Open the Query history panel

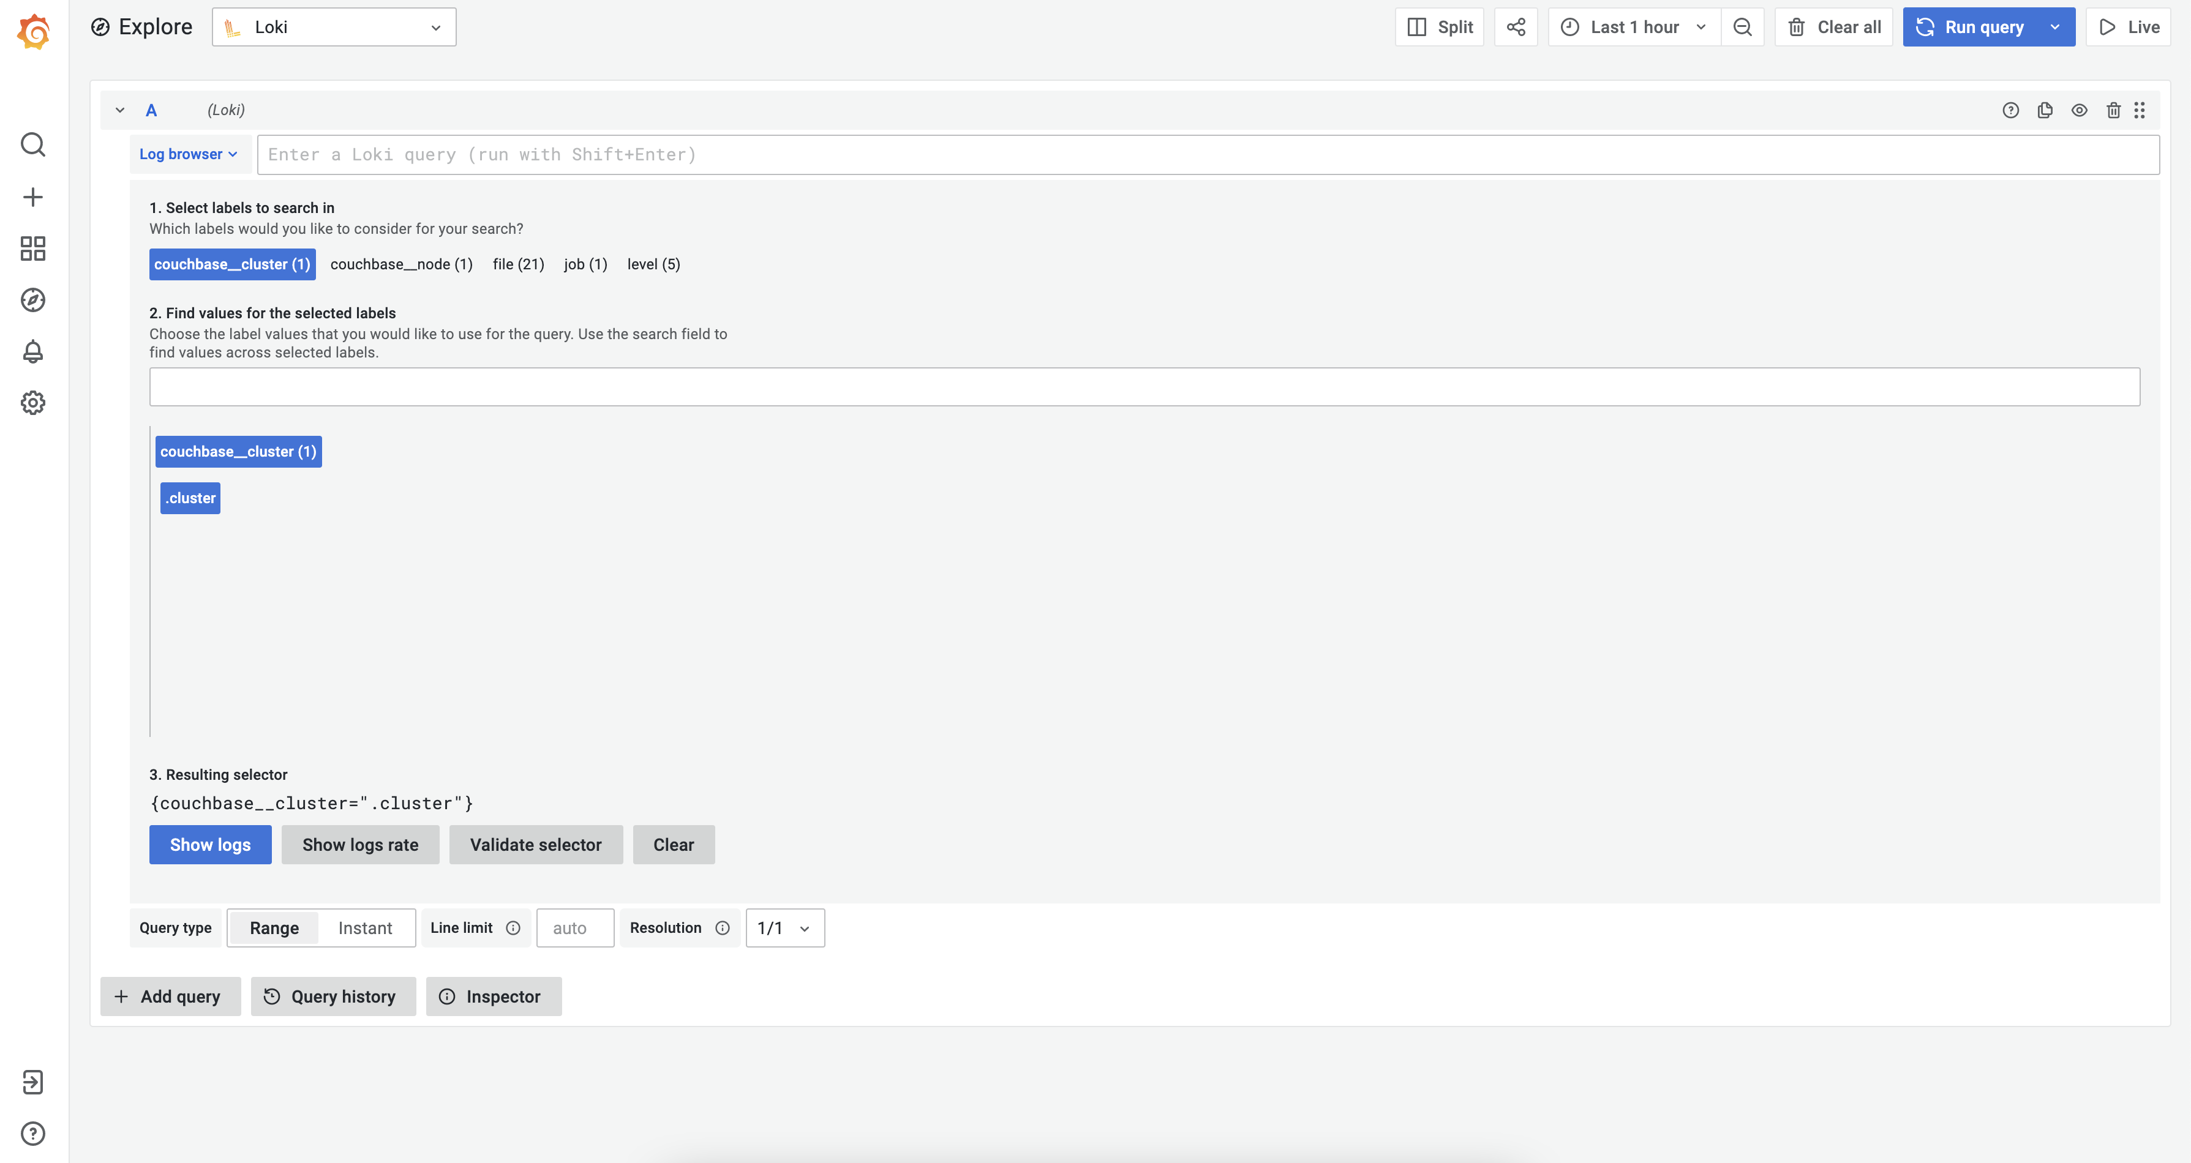333,997
